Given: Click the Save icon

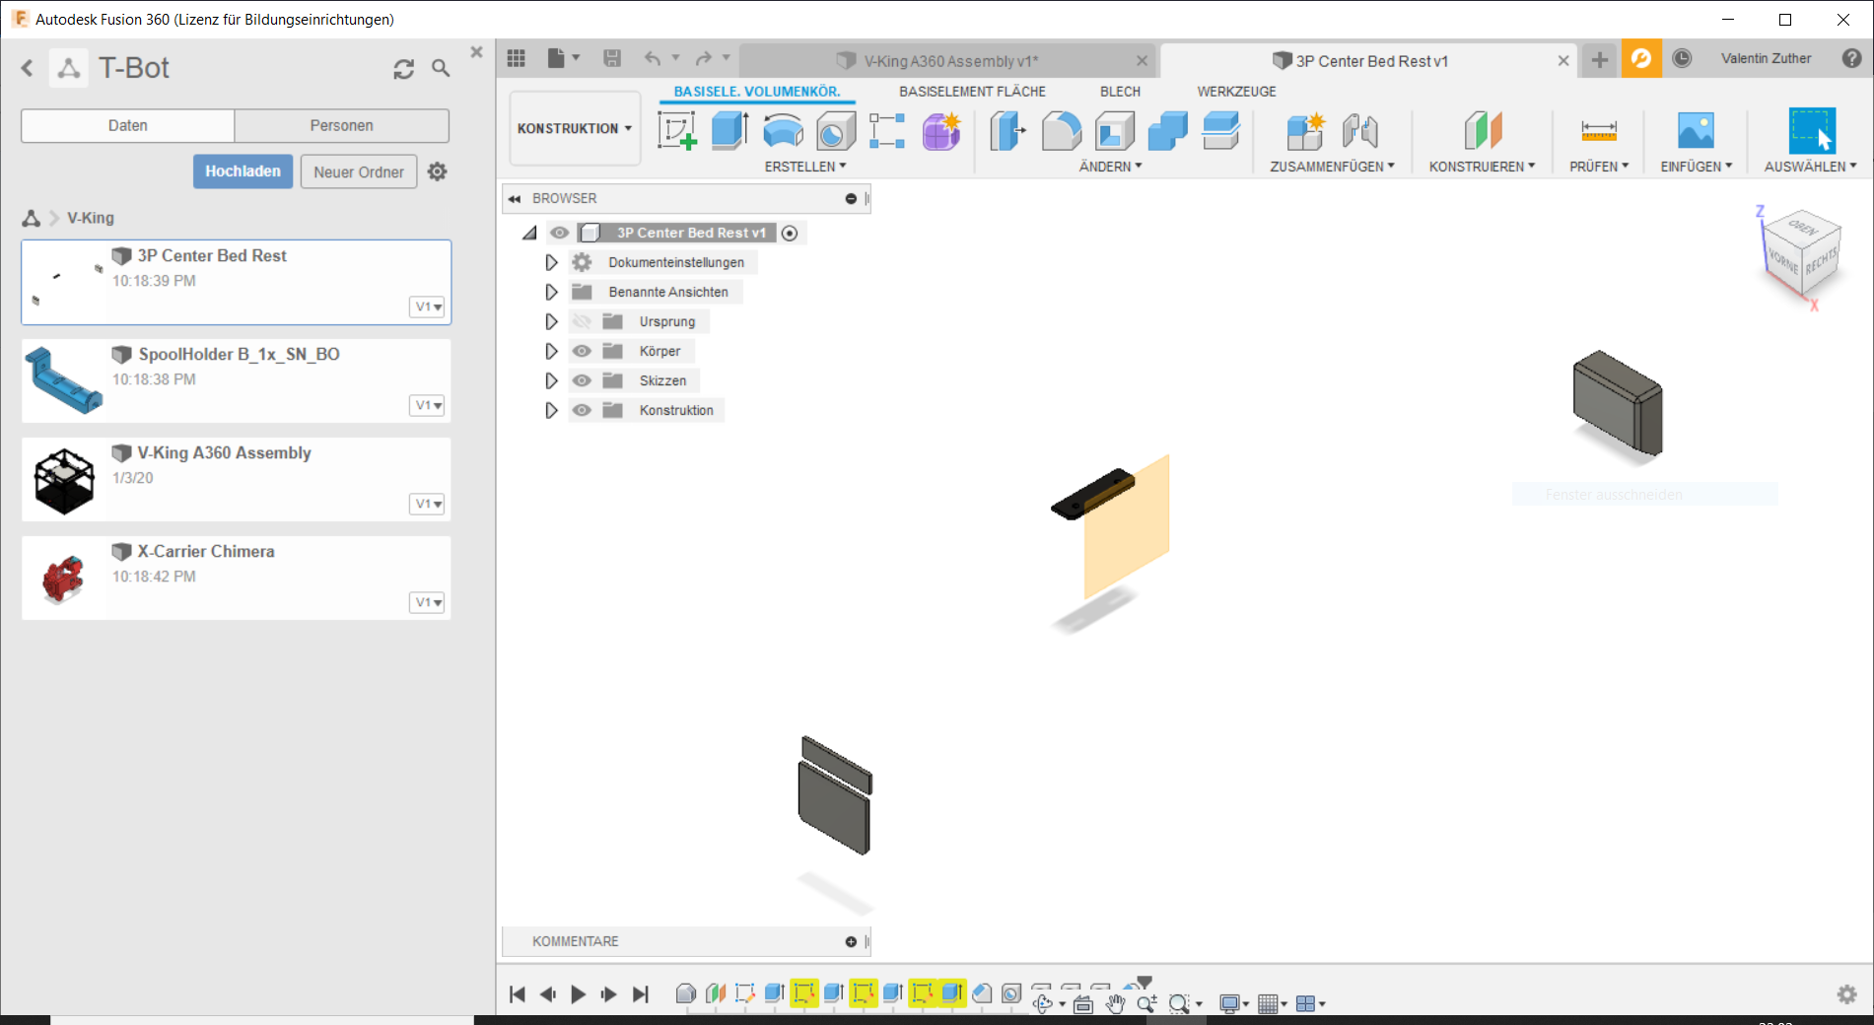Looking at the screenshot, I should pyautogui.click(x=612, y=58).
